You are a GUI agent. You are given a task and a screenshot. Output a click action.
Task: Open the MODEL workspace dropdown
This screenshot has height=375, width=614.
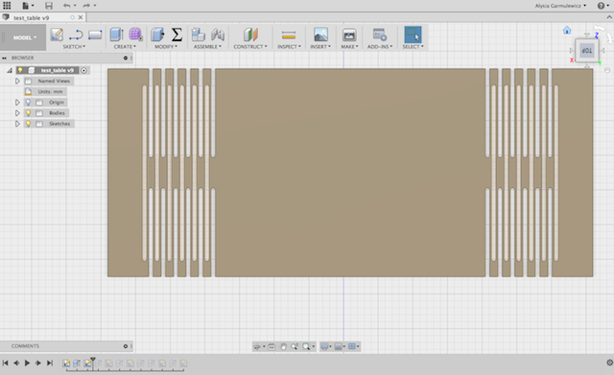24,37
